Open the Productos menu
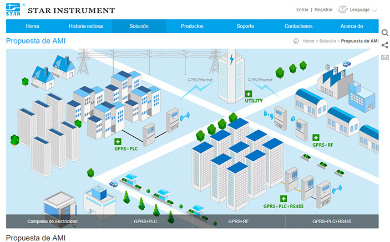Image resolution: width=390 pixels, height=242 pixels. pos(192,26)
